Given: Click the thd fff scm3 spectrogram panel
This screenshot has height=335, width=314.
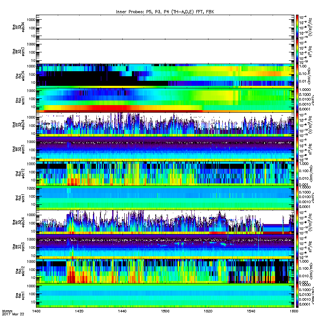Looking at the screenshot, I should 165,149.
